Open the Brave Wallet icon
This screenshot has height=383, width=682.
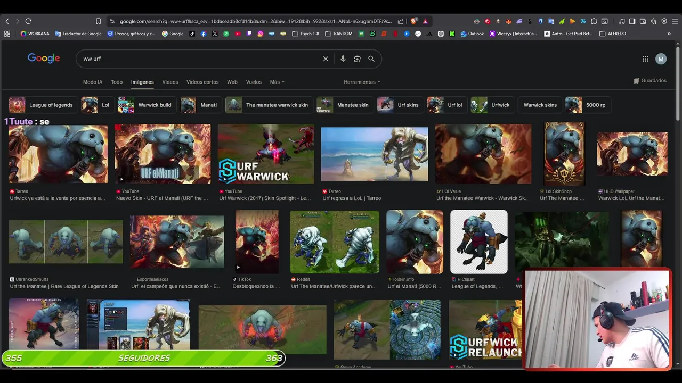tap(643, 21)
